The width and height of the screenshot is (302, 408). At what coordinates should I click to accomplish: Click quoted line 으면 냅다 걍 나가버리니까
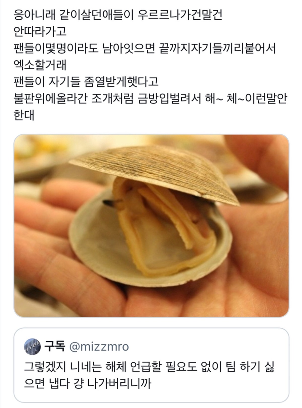tap(87, 383)
